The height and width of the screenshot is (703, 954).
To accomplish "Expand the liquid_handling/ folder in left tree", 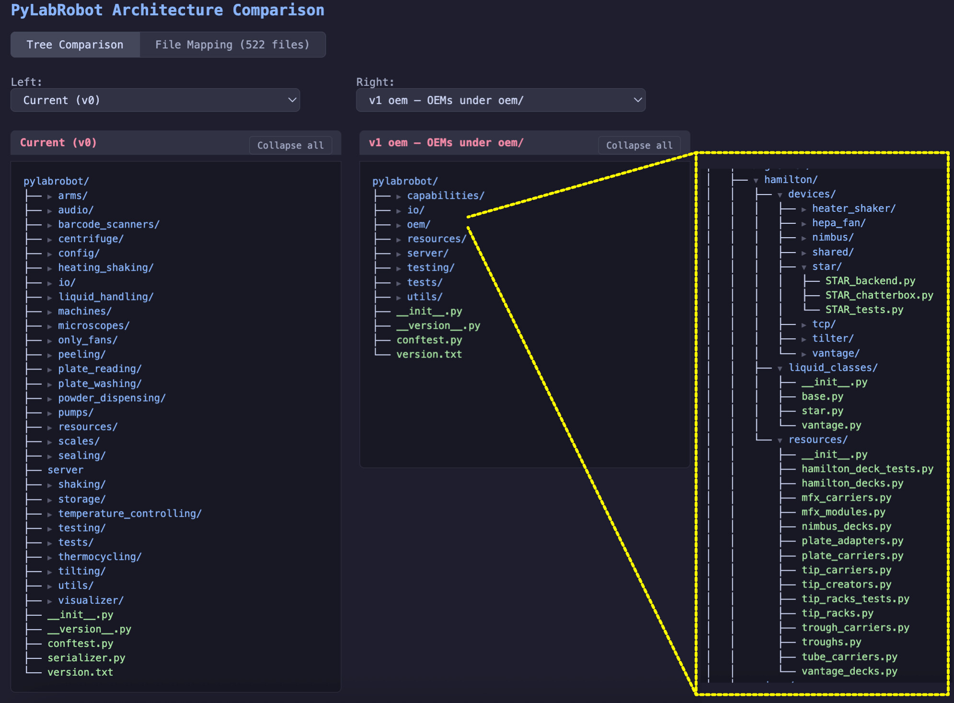I will [50, 298].
